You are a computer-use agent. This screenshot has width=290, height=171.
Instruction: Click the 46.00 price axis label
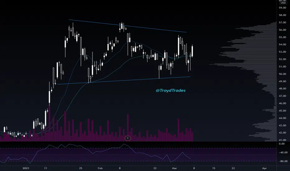click(x=283, y=103)
